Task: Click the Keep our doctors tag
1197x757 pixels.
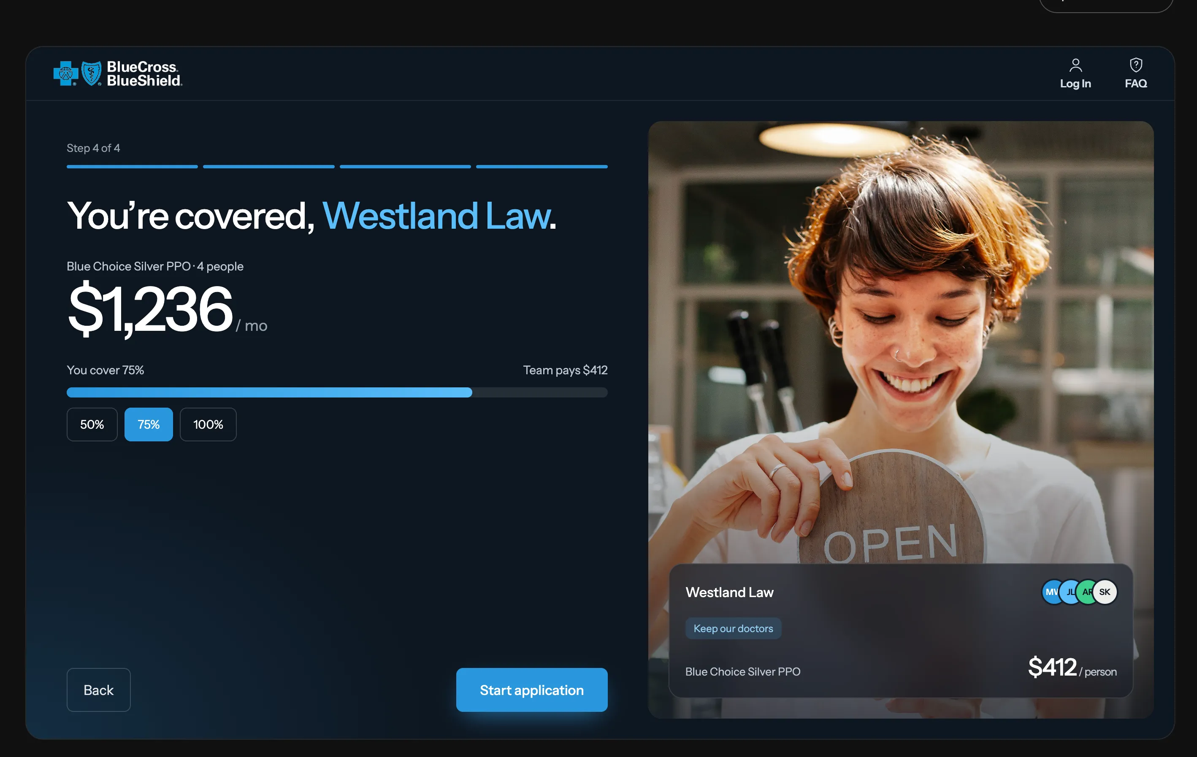Action: (733, 628)
